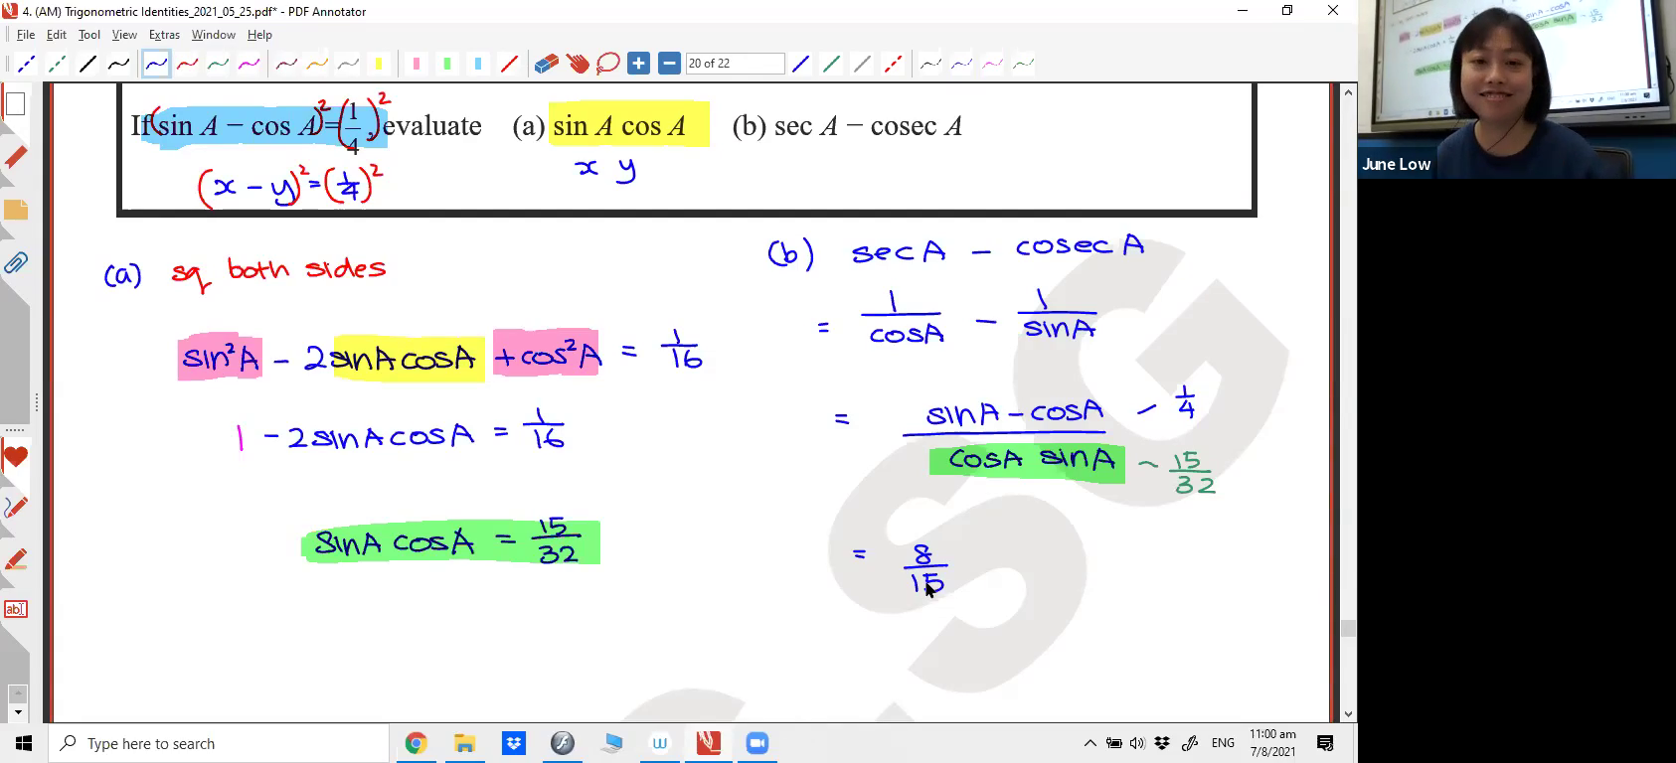The image size is (1676, 763).
Task: Select the thin black dotted-end pen
Action: click(x=930, y=65)
